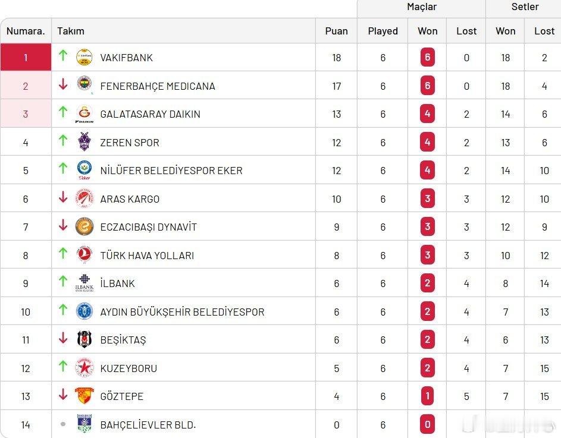Click the Göztepe club crest
This screenshot has width=561, height=438.
(x=84, y=396)
